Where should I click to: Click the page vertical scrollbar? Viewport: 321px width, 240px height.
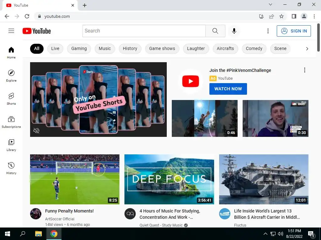[318, 38]
